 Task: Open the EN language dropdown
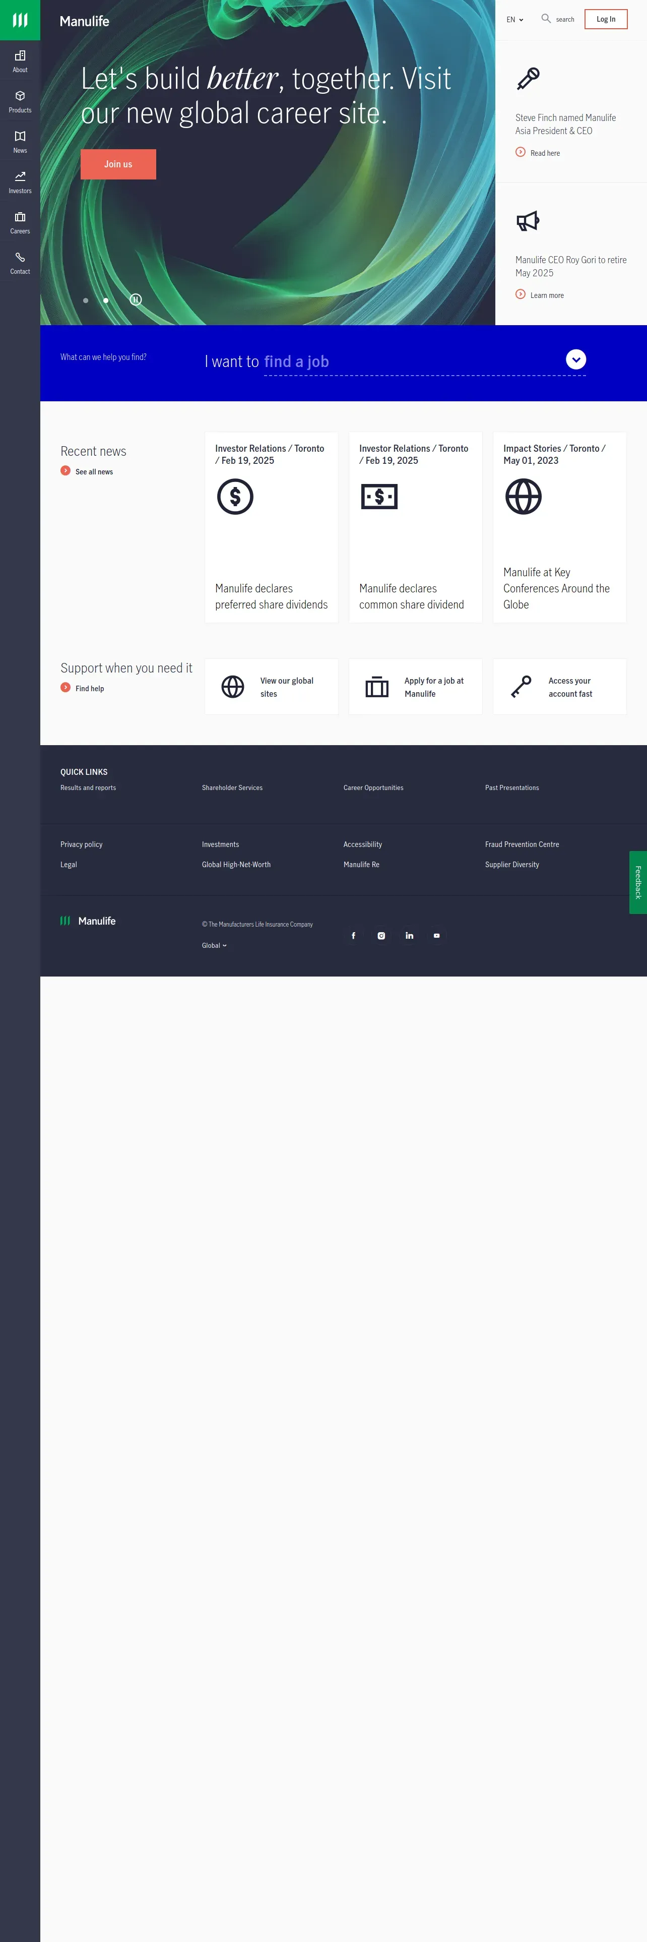point(514,20)
